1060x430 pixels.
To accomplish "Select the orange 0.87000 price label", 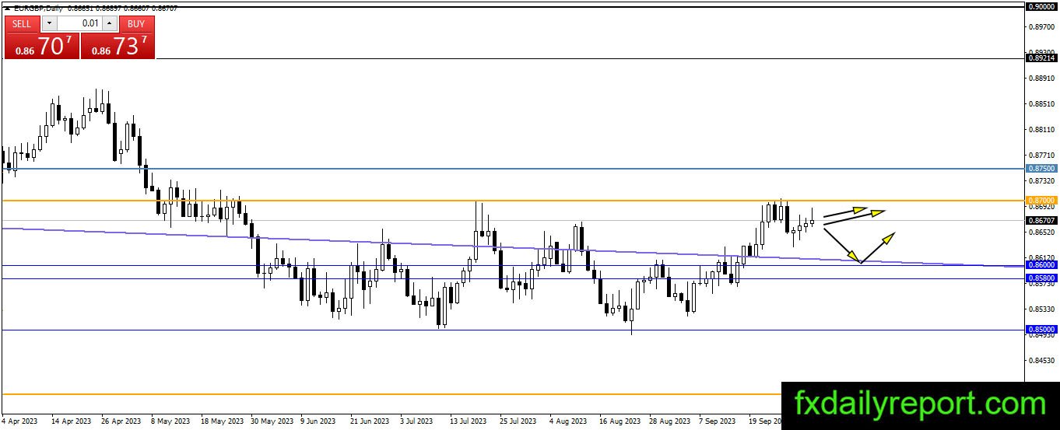I will point(1041,200).
